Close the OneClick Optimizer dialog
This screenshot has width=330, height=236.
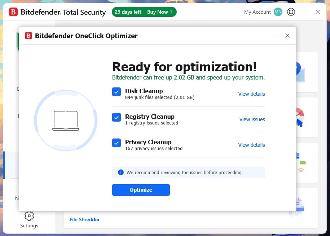(x=287, y=36)
